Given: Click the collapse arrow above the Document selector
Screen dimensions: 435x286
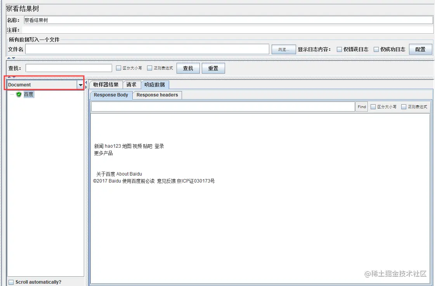Looking at the screenshot, I should click(x=10, y=77).
